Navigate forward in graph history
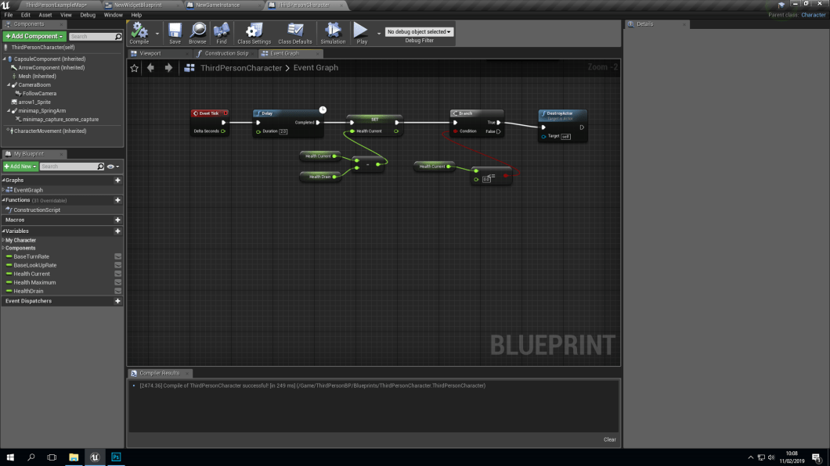 [x=168, y=67]
